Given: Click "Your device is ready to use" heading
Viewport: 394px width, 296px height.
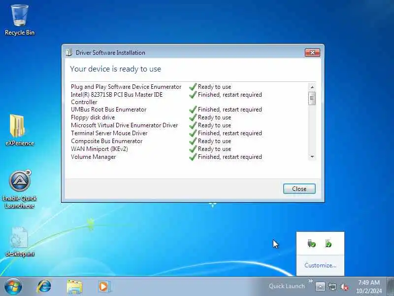Looking at the screenshot, I should click(115, 69).
